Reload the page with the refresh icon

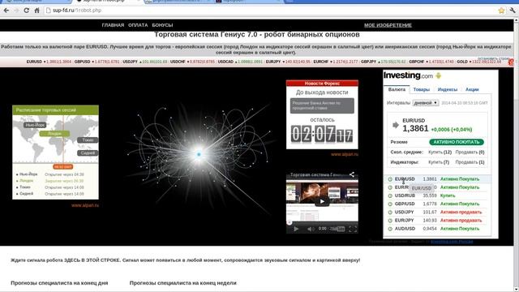tap(27, 11)
